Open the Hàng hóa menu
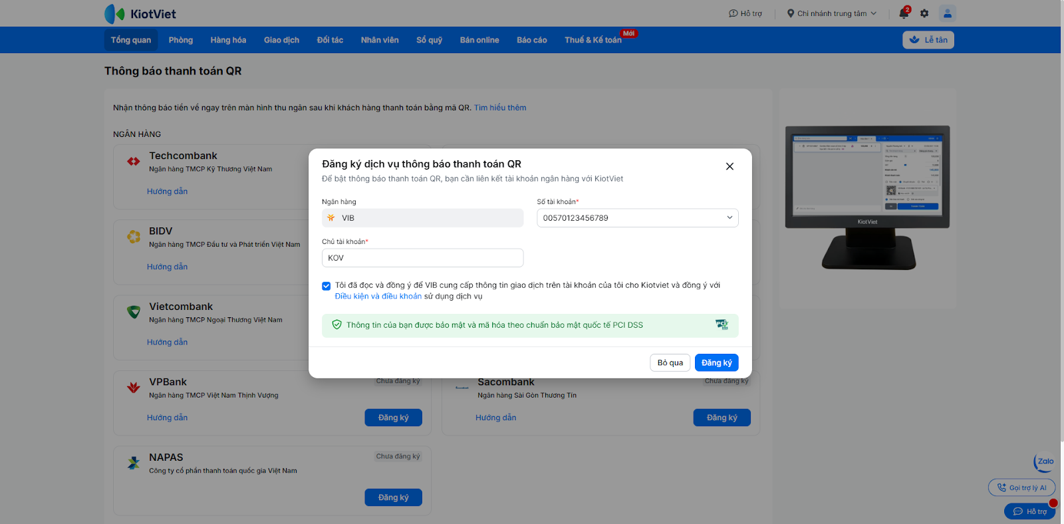The height and width of the screenshot is (524, 1064). [228, 40]
